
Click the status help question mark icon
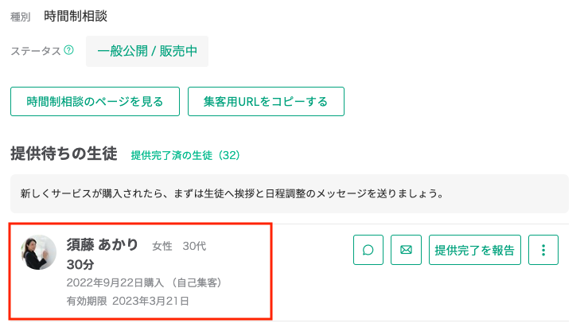[x=69, y=50]
